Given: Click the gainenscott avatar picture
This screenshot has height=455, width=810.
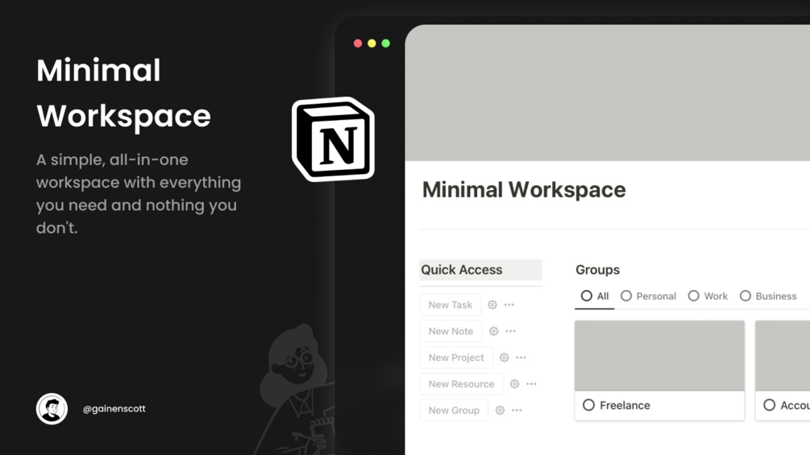Looking at the screenshot, I should (52, 408).
